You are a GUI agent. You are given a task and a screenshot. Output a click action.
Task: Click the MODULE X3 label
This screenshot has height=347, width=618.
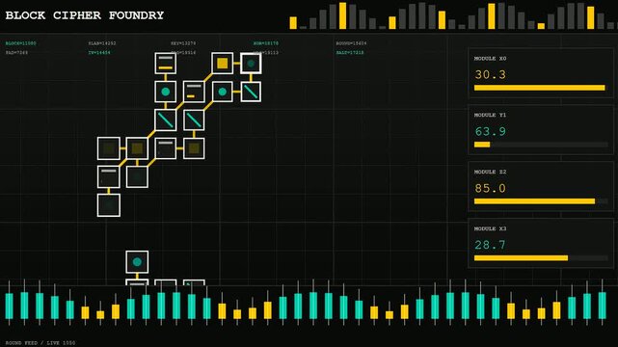click(490, 228)
